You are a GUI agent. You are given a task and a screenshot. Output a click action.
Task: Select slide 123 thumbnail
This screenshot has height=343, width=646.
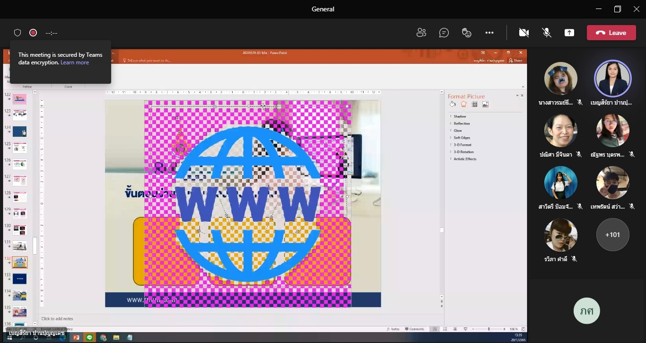pos(20,115)
